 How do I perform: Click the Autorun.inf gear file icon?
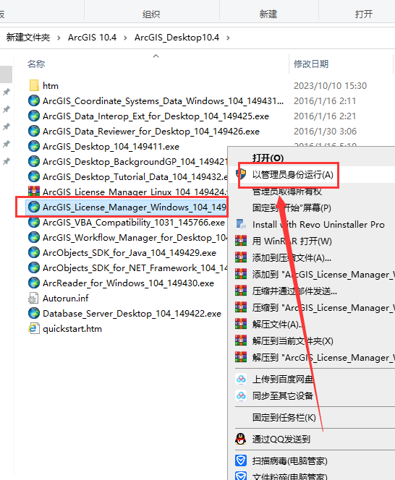click(x=33, y=298)
